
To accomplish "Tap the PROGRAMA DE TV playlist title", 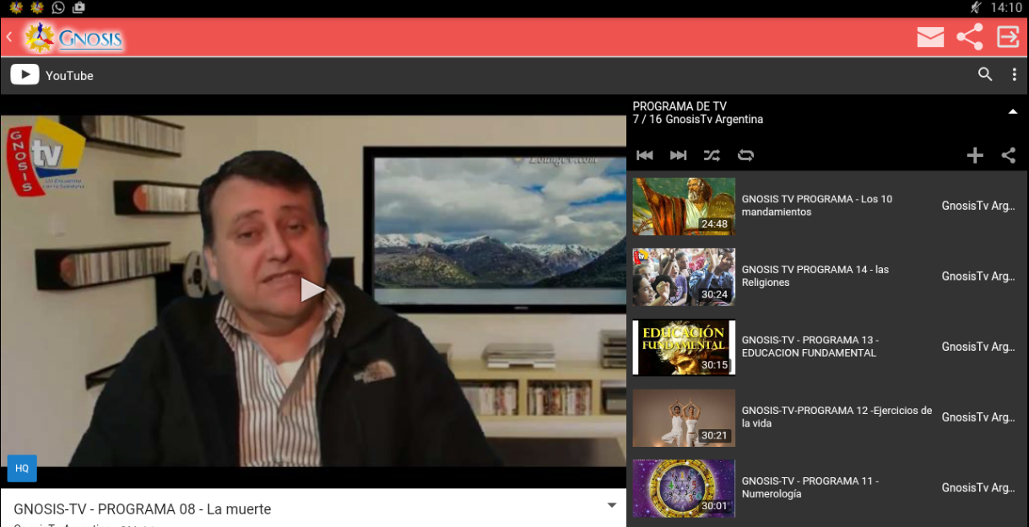I will click(680, 106).
